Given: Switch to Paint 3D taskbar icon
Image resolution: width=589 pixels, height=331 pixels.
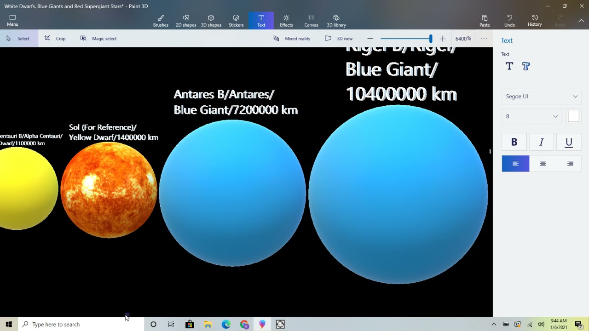Looking at the screenshot, I should 262,324.
